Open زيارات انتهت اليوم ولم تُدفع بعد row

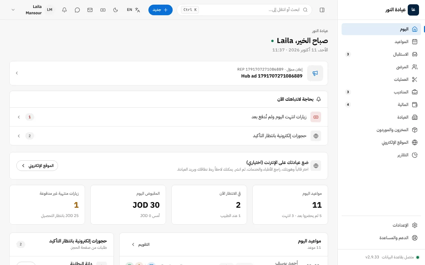(169, 117)
